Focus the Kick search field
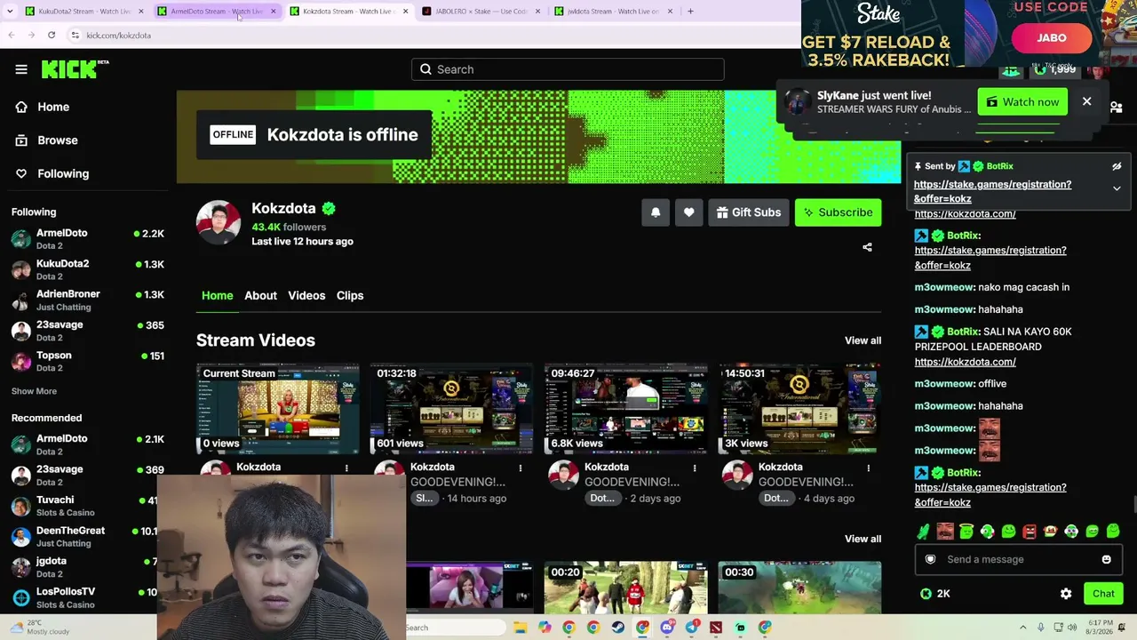This screenshot has width=1137, height=640. [568, 69]
